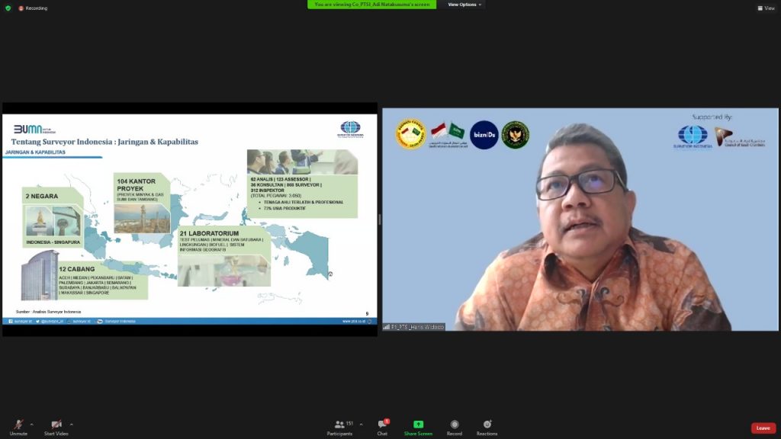The image size is (781, 439).
Task: Open the Reactions menu
Action: point(487,427)
